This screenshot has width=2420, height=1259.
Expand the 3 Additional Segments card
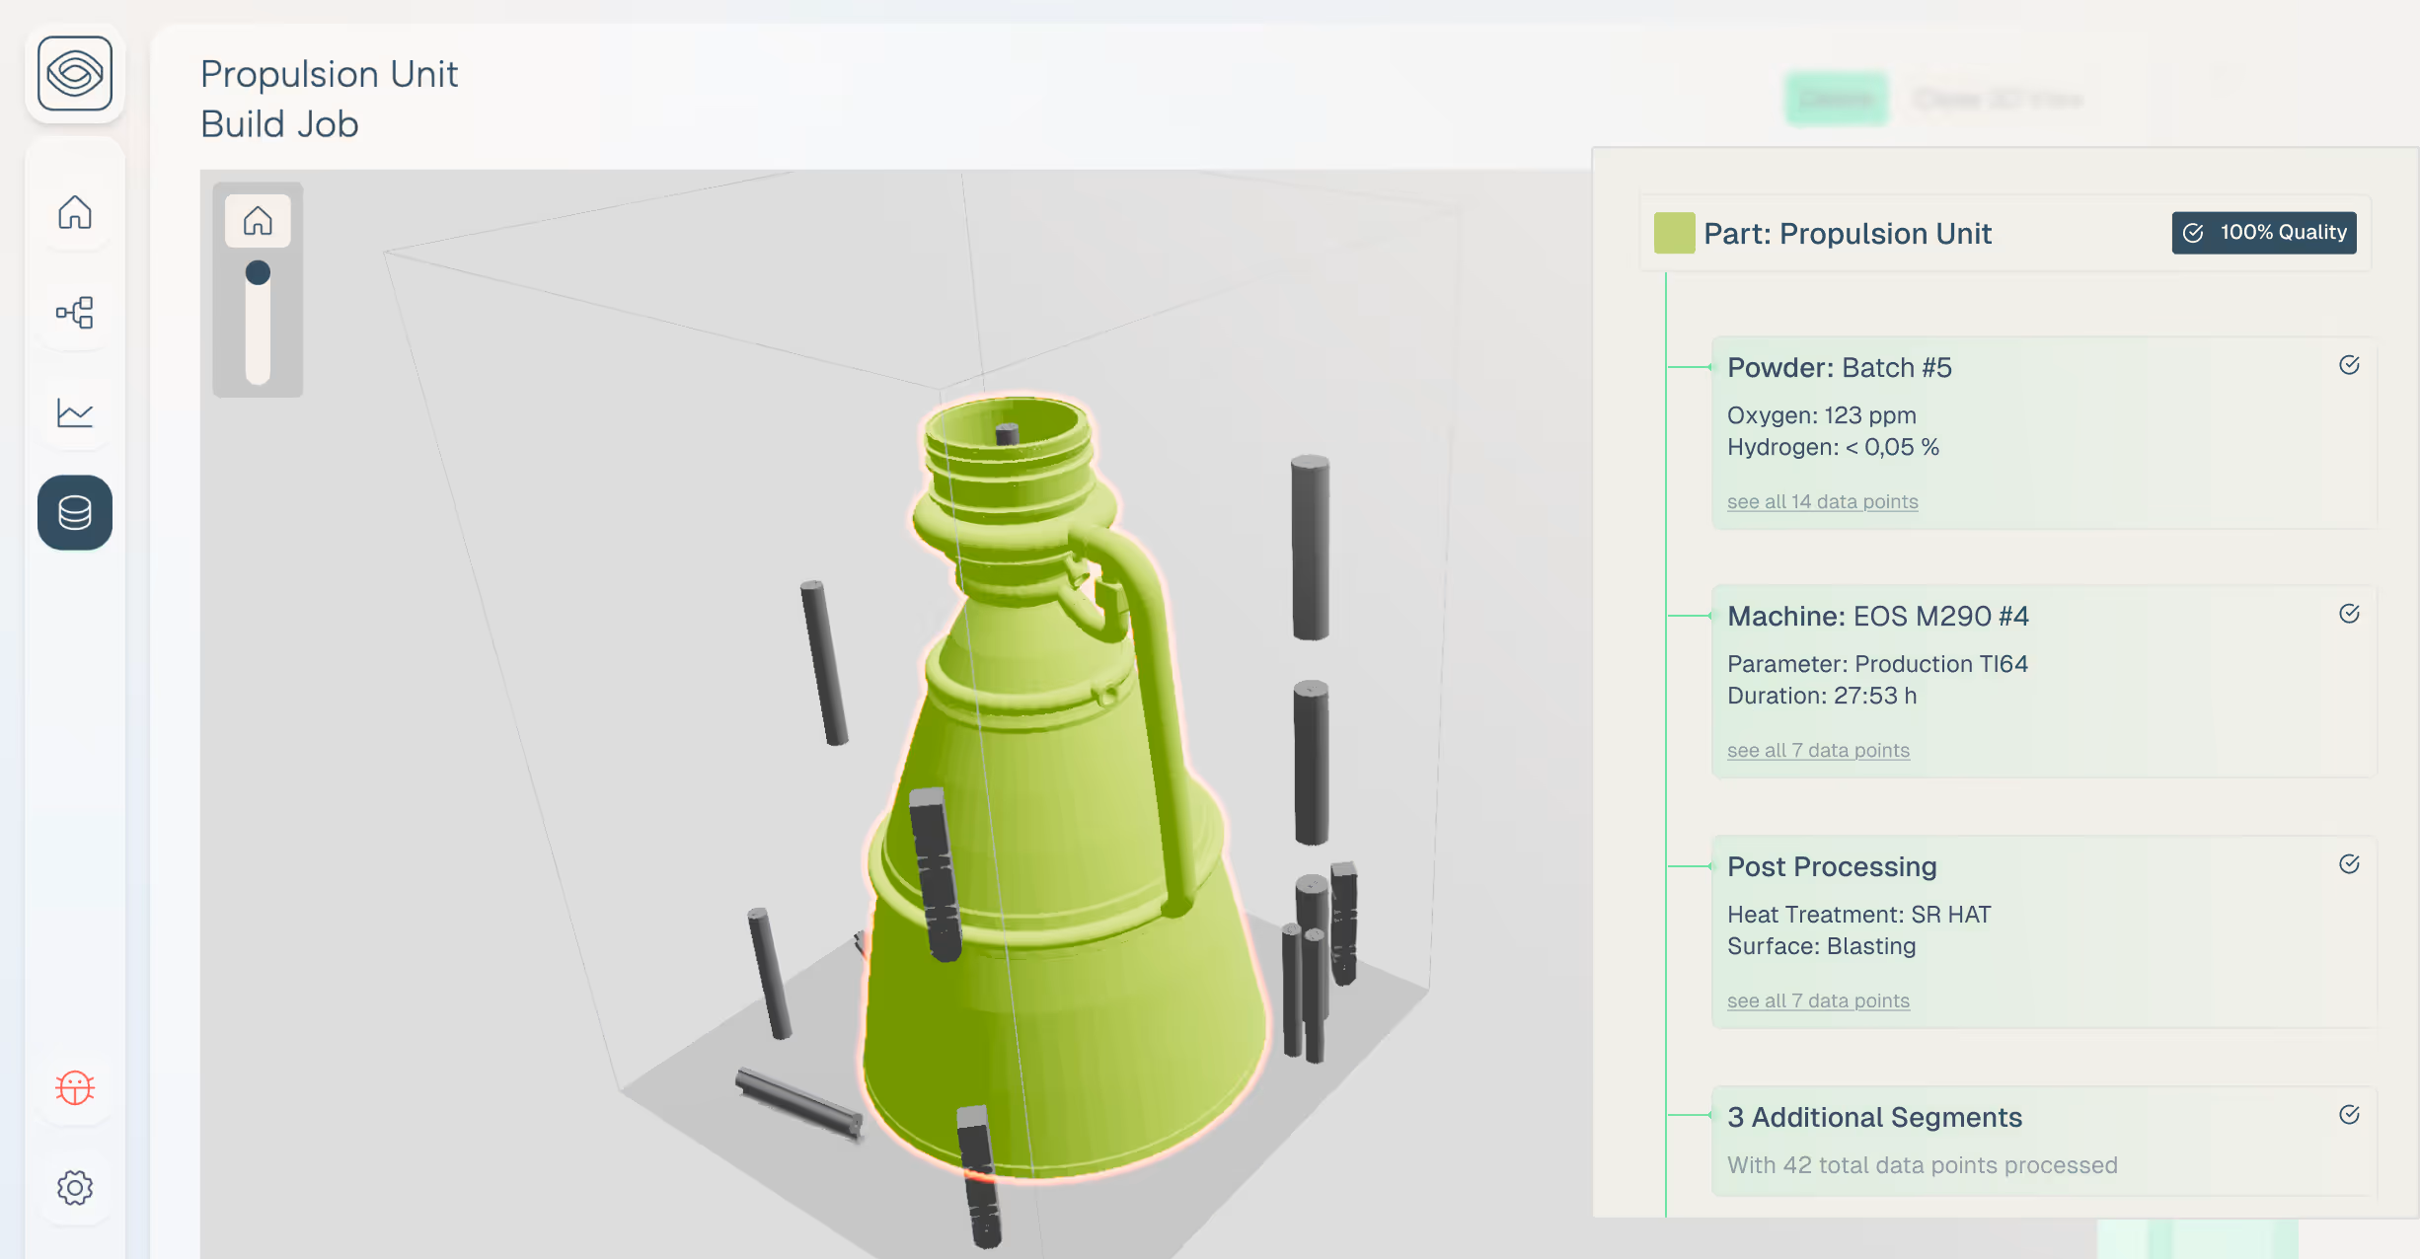tap(1874, 1118)
